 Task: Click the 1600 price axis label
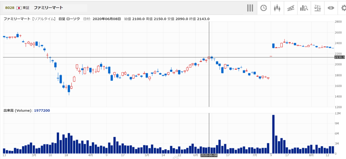coord(338,86)
